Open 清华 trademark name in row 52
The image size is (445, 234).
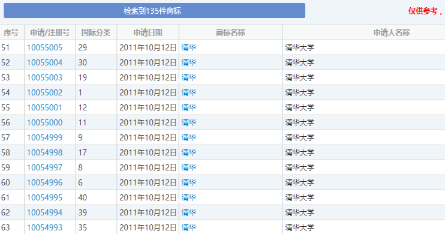tap(189, 62)
